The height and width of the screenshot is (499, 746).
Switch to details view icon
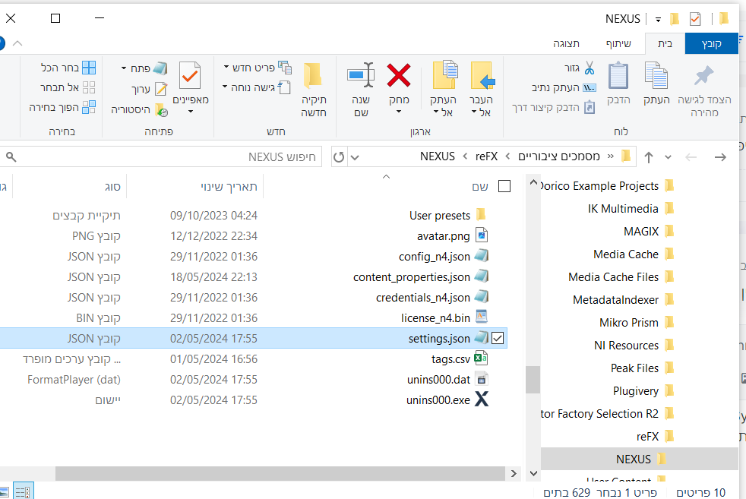[23, 491]
